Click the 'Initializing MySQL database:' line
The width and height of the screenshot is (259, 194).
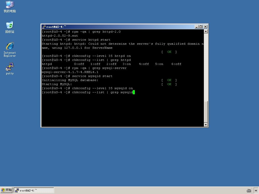click(x=70, y=80)
